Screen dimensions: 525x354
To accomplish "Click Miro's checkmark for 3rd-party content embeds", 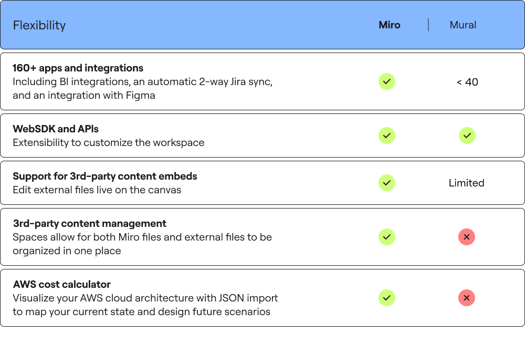I will click(387, 183).
